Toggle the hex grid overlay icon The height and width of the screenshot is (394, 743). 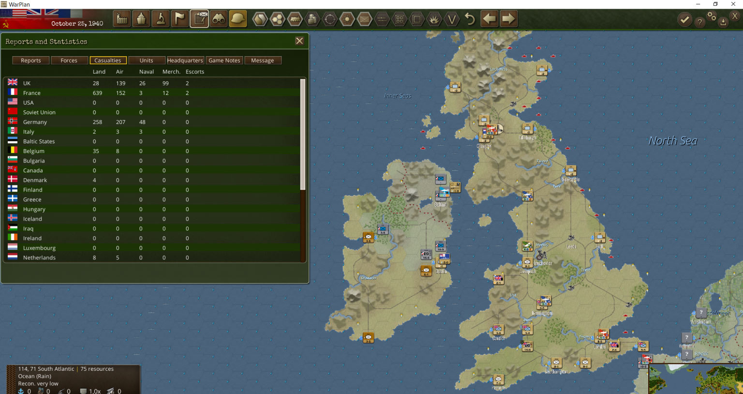278,19
